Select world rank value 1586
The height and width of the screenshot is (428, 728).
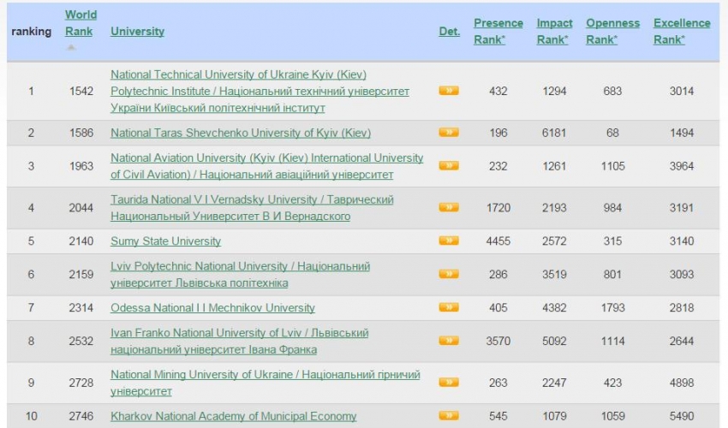click(x=81, y=133)
